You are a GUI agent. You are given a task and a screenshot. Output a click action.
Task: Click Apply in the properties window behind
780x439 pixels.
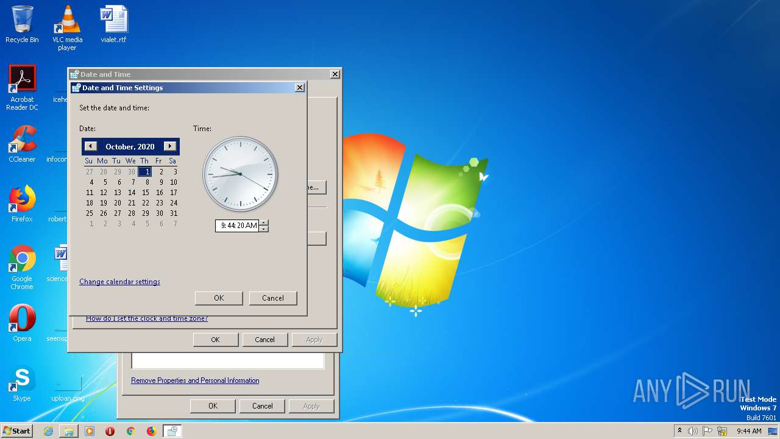click(311, 406)
